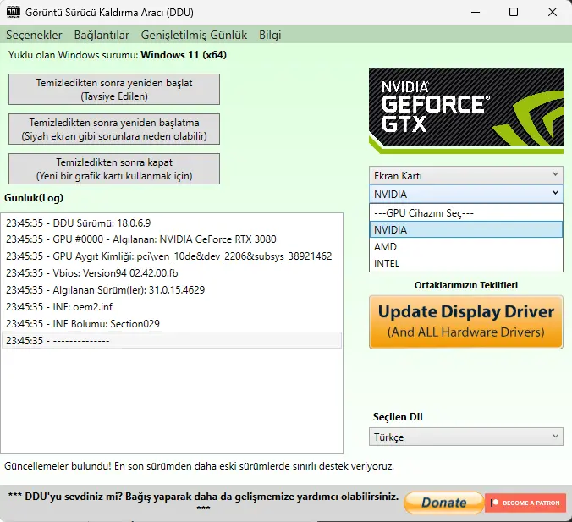Open the Bilgi menu

tap(270, 35)
